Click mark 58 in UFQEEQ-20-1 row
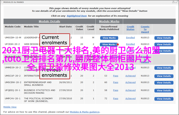This screenshot has height=115, width=179. (x=106, y=90)
